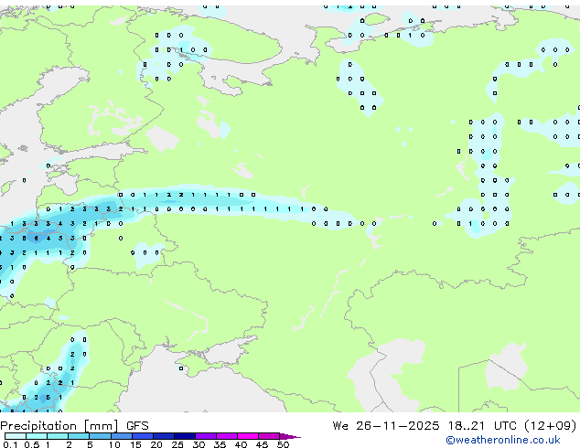Select the 5 mm legend color swatch
Screen dimensions: 580x448
(x=100, y=436)
